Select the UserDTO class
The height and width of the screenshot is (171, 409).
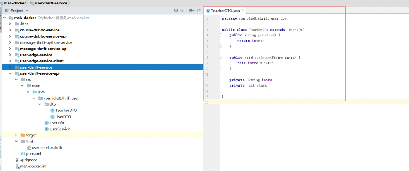pos(63,117)
